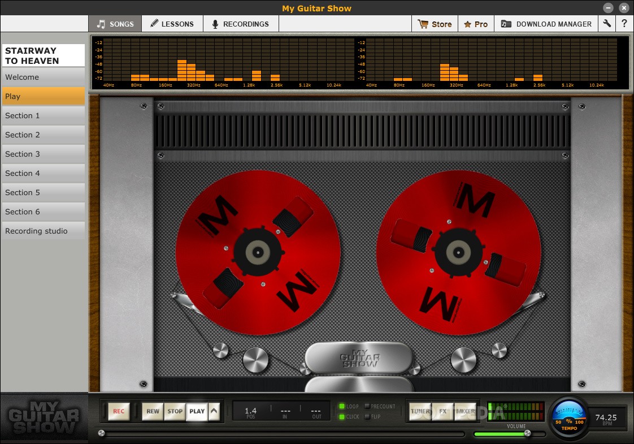Click the REW rewind button
The width and height of the screenshot is (634, 444).
(x=153, y=411)
